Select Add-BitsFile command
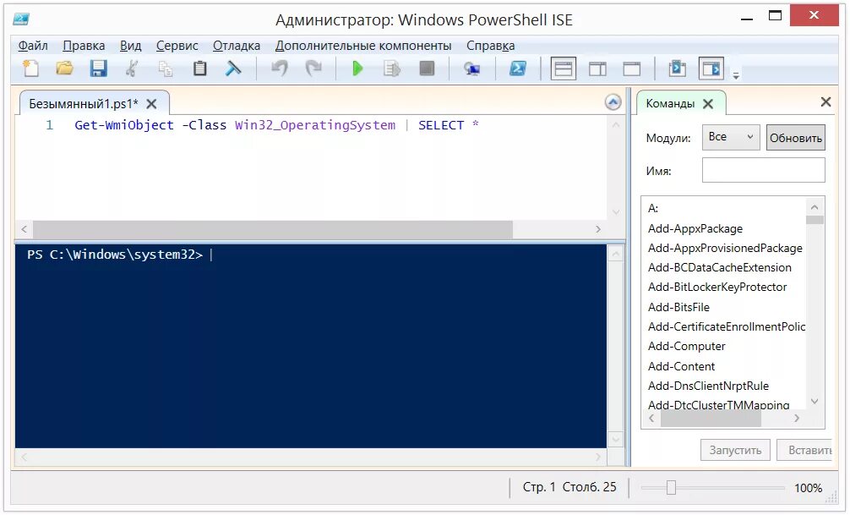This screenshot has height=515, width=850. [678, 307]
